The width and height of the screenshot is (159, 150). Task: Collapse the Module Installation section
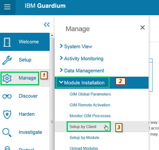pyautogui.click(x=82, y=83)
